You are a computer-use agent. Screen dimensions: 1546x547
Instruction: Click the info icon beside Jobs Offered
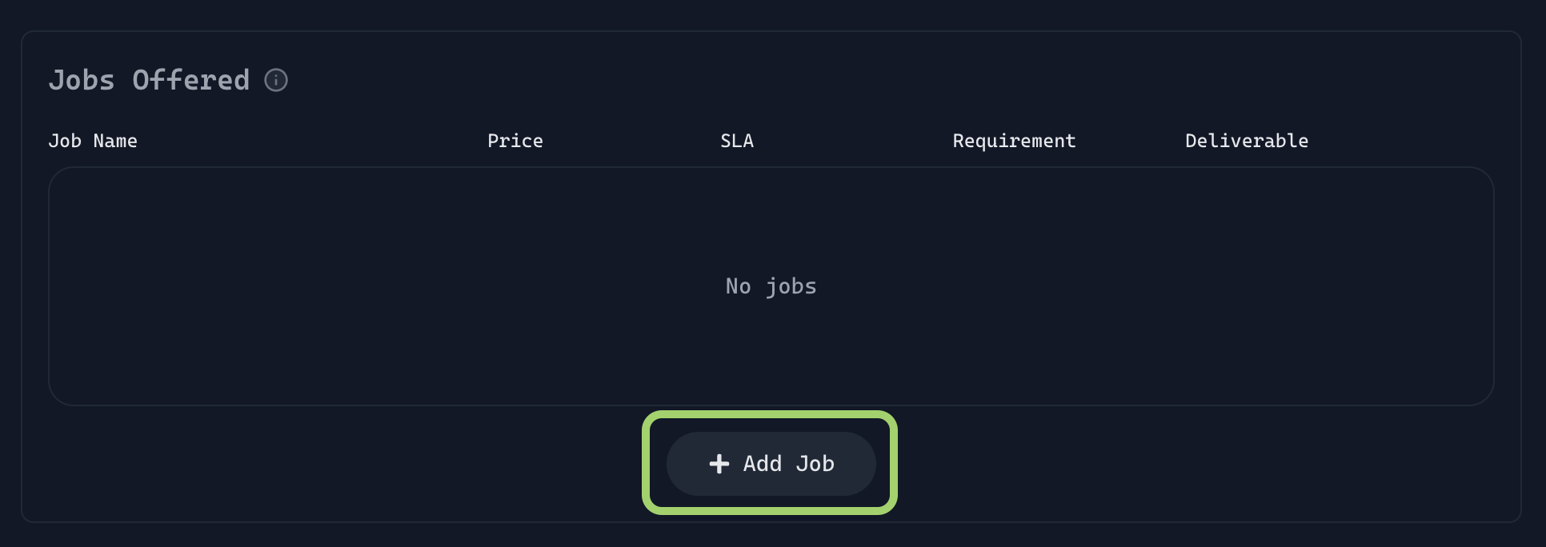276,80
